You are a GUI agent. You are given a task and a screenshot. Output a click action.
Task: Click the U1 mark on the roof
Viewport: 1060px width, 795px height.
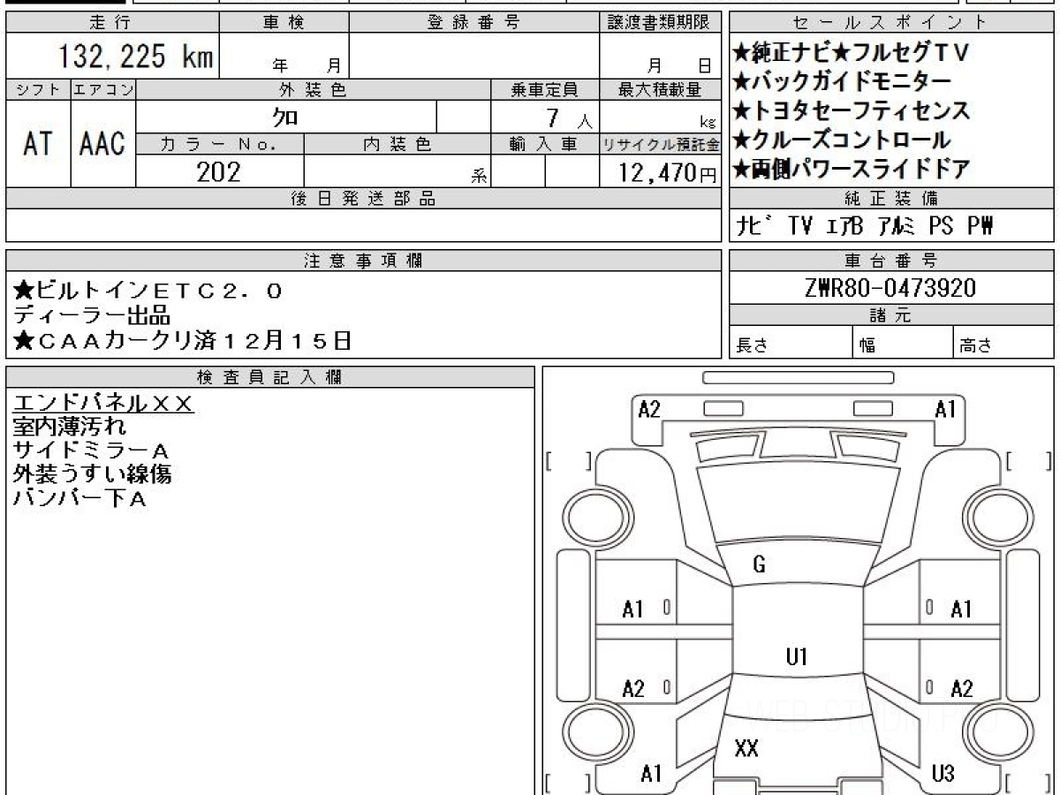797,656
